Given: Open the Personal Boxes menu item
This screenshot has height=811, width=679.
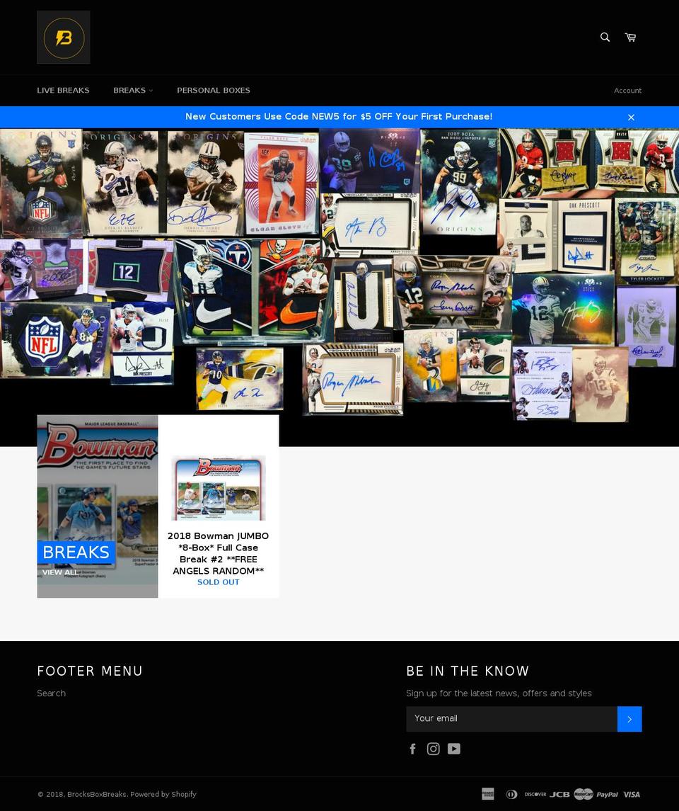Looking at the screenshot, I should click(x=214, y=90).
